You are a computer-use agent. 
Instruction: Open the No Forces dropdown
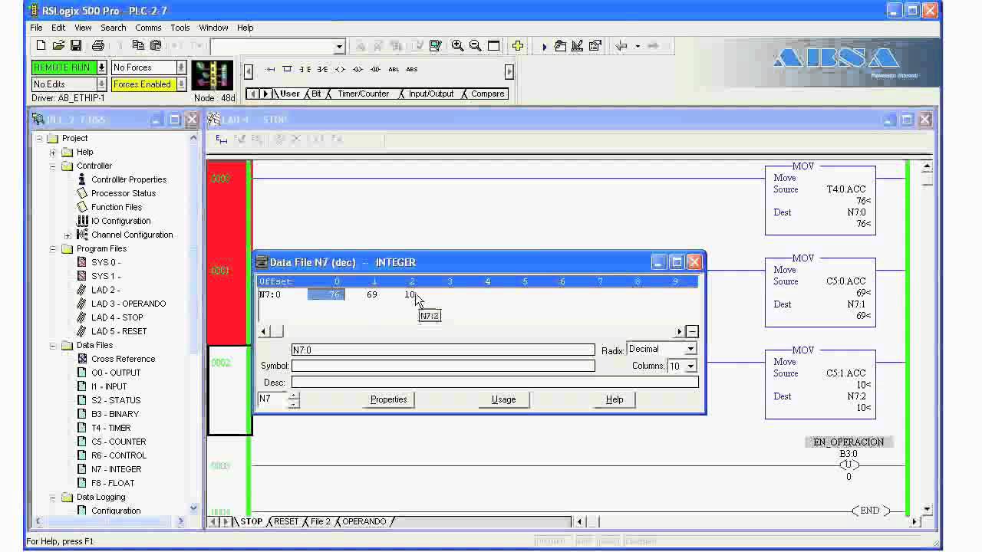(x=181, y=67)
